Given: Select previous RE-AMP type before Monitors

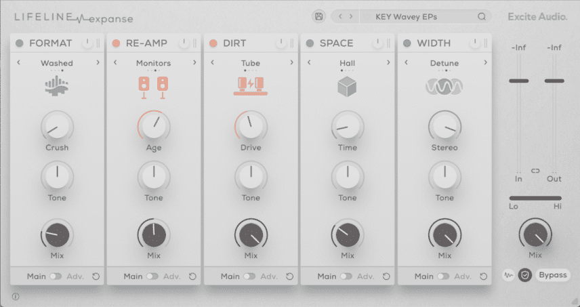Looking at the screenshot, I should point(115,62).
